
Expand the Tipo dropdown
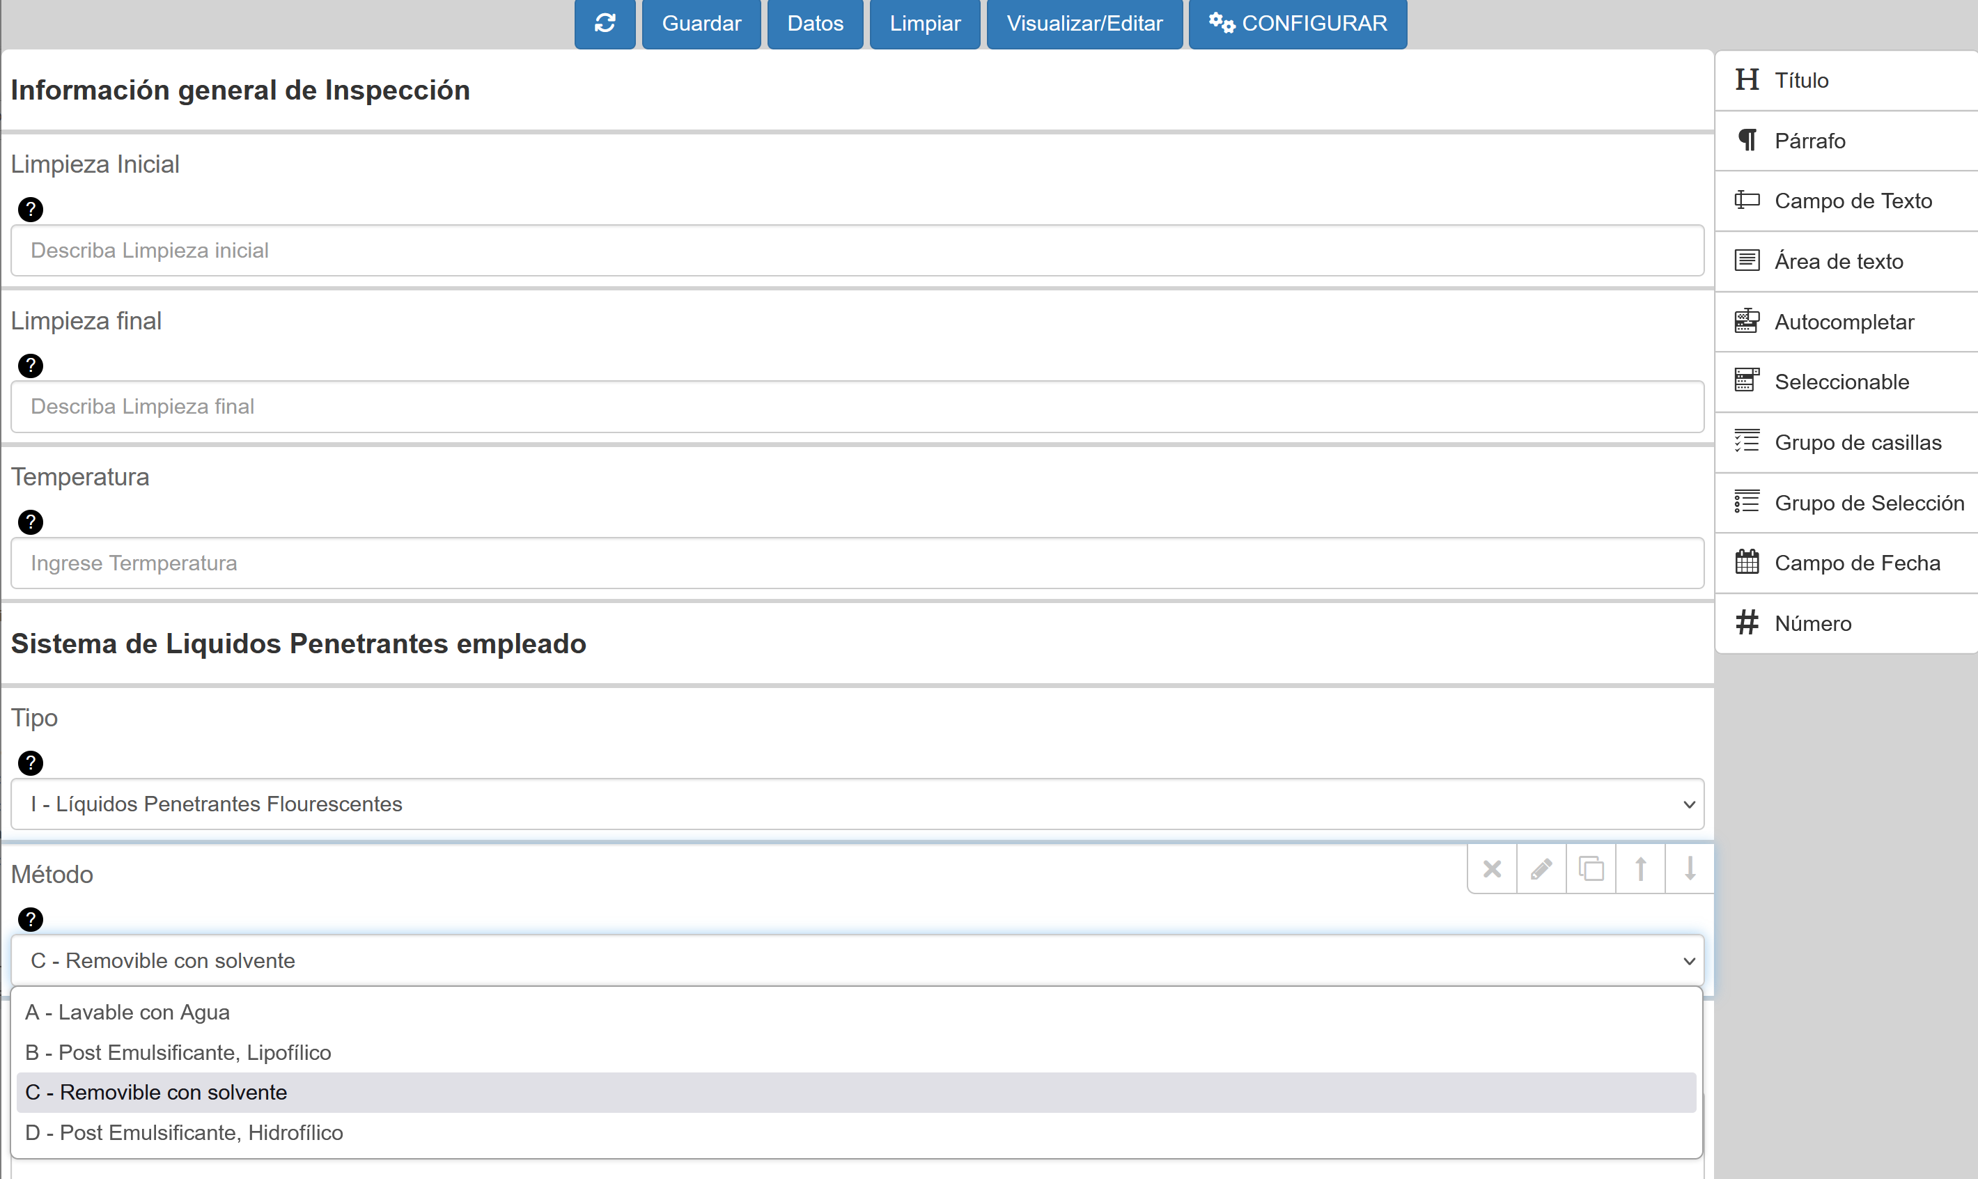tap(857, 805)
